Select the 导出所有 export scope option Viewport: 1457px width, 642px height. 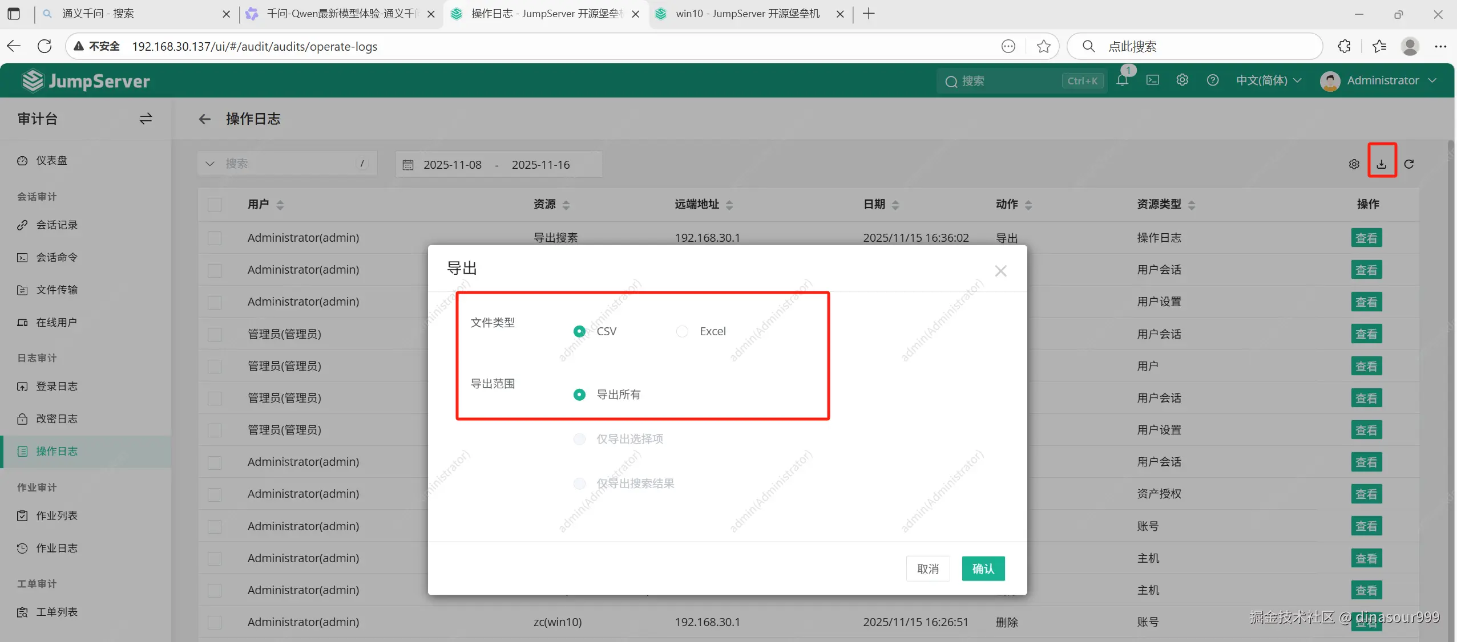(x=579, y=395)
